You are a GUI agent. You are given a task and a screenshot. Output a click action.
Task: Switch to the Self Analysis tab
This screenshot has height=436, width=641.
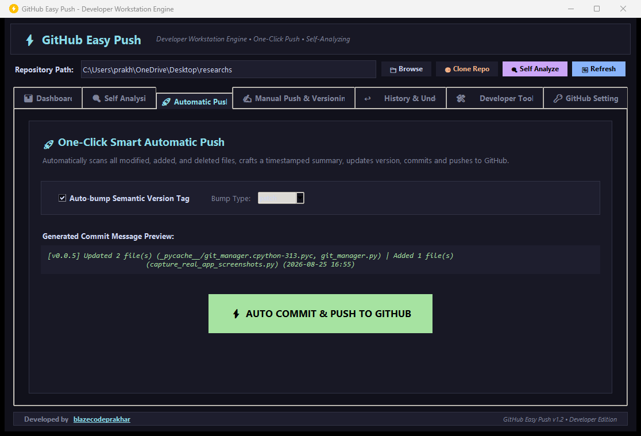click(119, 98)
